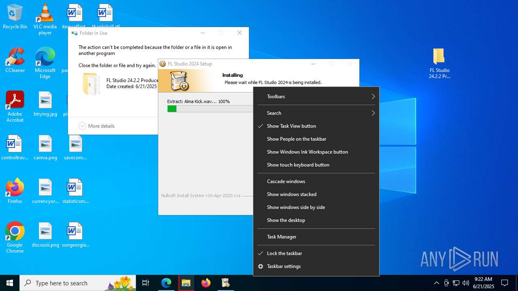The width and height of the screenshot is (518, 291).
Task: Open Taskbar settings
Action: [x=316, y=266]
